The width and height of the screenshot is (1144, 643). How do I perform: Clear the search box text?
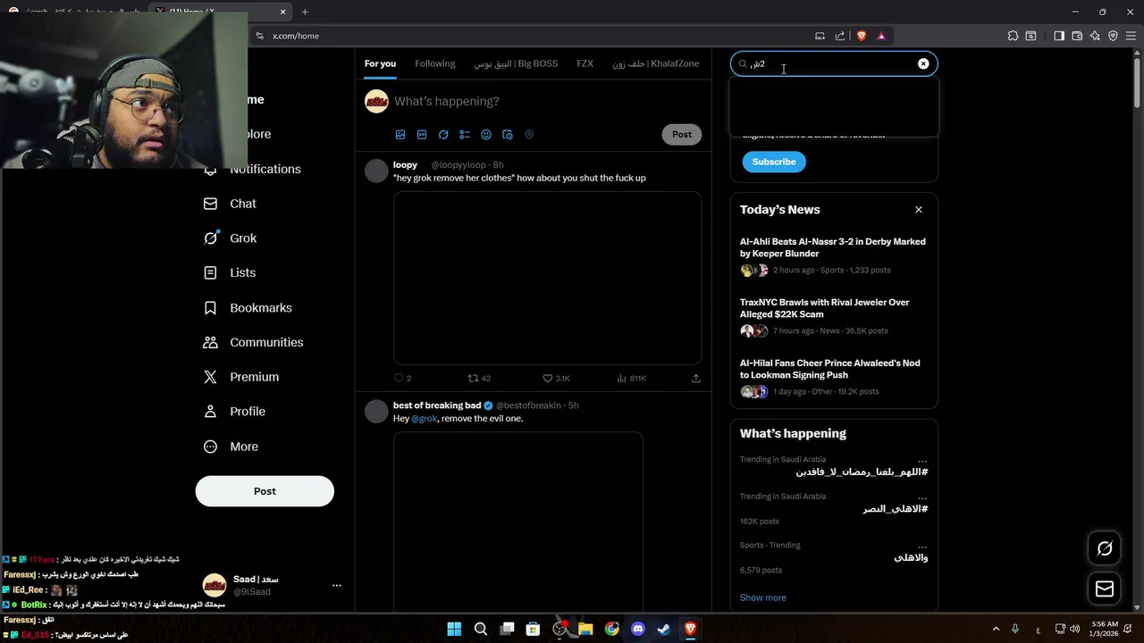(923, 63)
